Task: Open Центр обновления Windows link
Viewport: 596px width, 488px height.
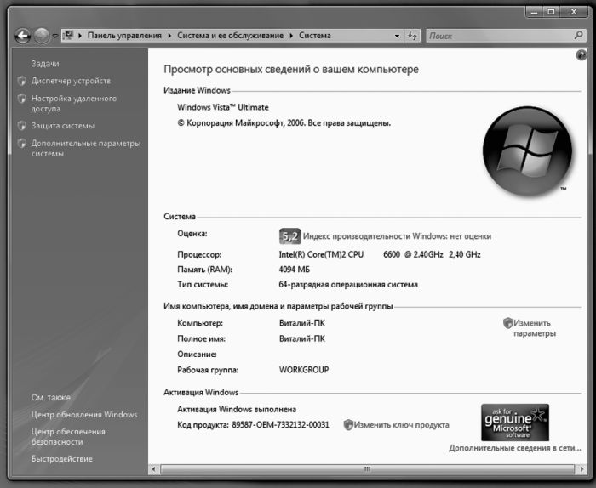Action: click(83, 415)
